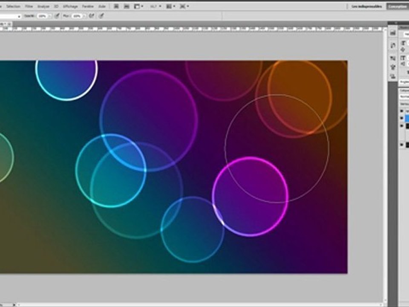The height and width of the screenshot is (307, 409).
Task: Open the fourth collapsed dock panel icon
Action: tap(393, 67)
